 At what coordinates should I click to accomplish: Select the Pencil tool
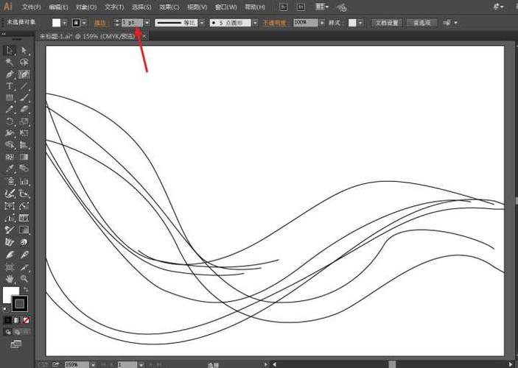pyautogui.click(x=10, y=109)
